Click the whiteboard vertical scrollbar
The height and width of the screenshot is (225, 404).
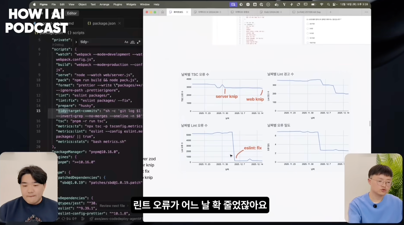point(370,123)
